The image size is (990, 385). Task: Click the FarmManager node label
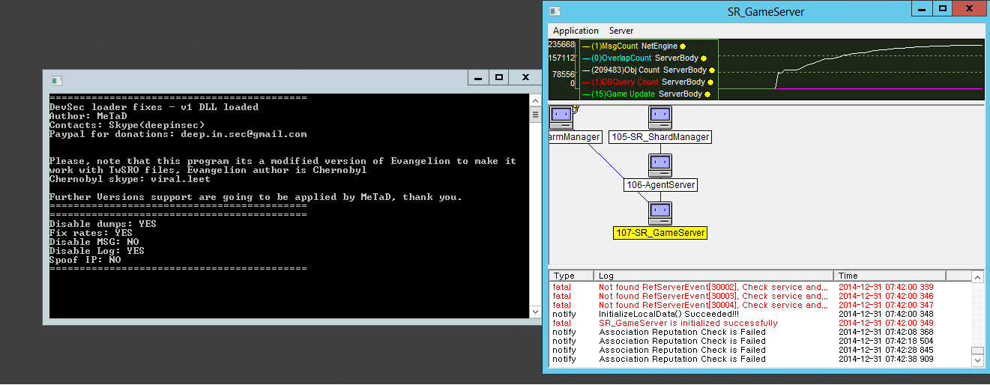(x=576, y=137)
